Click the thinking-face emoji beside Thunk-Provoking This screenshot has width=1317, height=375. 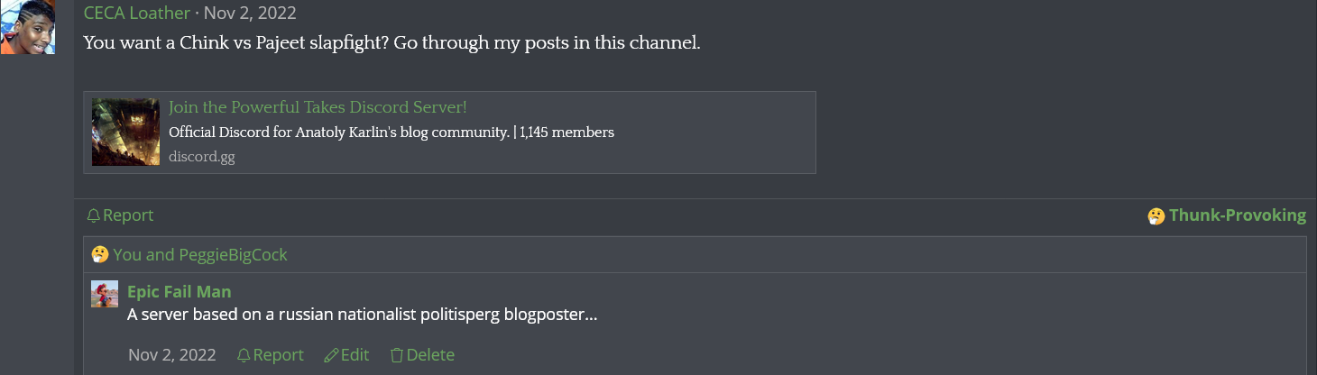(x=1156, y=215)
